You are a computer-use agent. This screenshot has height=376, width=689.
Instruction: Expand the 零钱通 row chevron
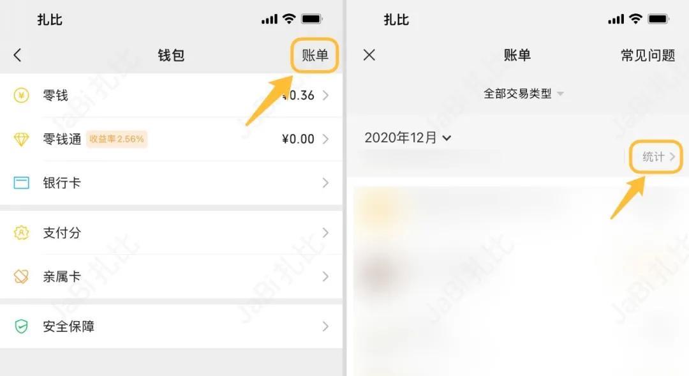point(325,139)
